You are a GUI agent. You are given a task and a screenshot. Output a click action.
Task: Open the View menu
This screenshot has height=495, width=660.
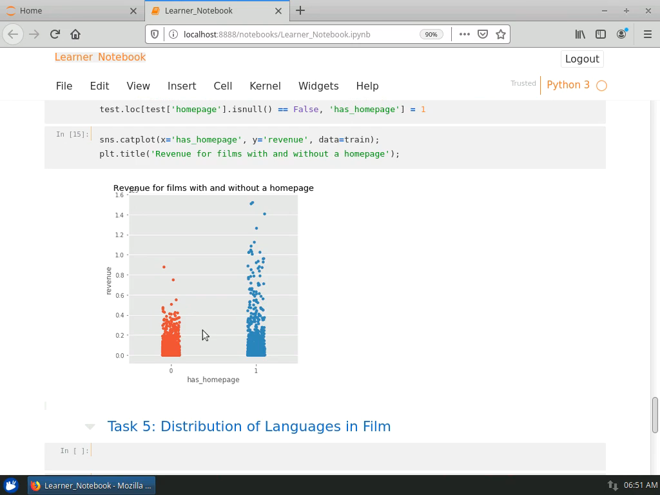(138, 86)
